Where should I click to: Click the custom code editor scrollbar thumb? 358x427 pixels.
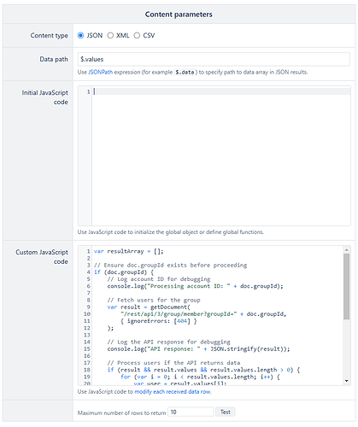(x=346, y=286)
